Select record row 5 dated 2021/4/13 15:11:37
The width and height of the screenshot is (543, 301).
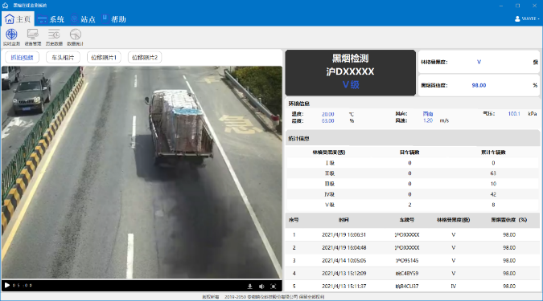point(413,286)
